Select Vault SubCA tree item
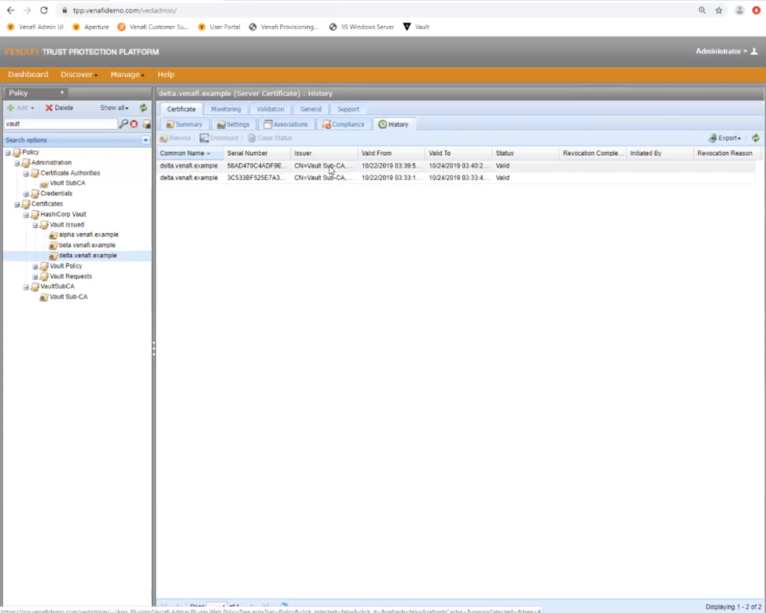The height and width of the screenshot is (613, 766). (x=68, y=183)
